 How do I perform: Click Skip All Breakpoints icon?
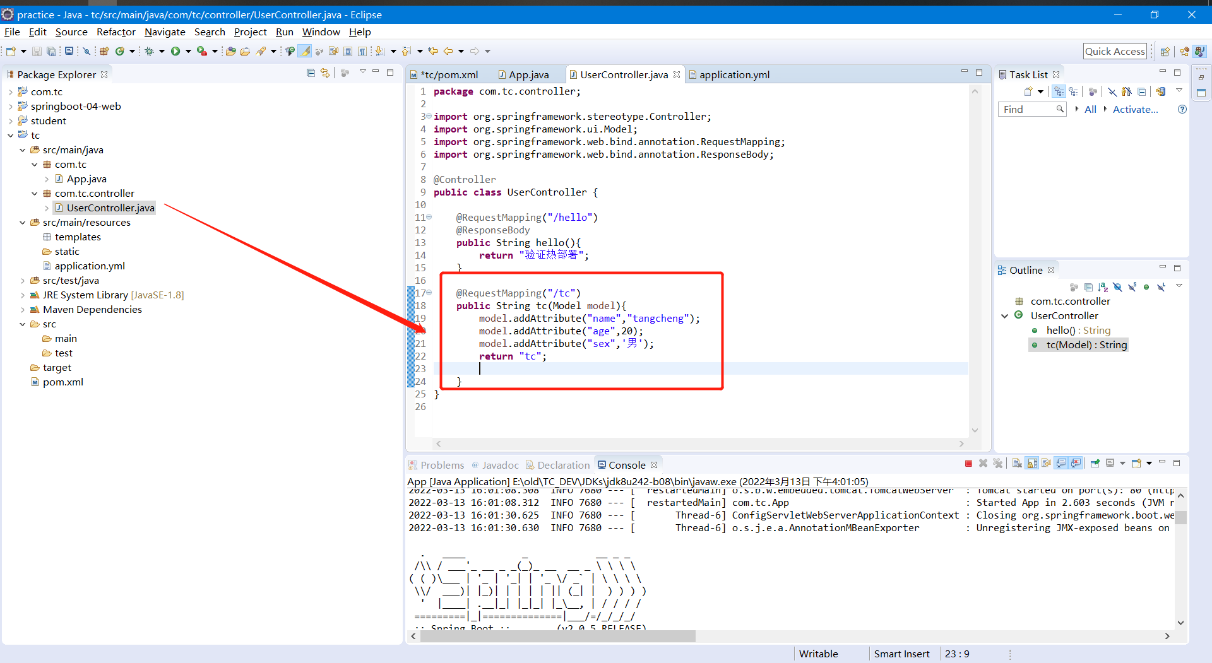pyautogui.click(x=87, y=51)
